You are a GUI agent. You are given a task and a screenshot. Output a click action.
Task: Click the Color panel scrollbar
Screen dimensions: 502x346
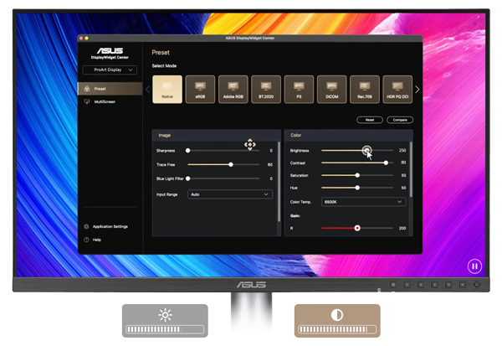click(x=411, y=169)
